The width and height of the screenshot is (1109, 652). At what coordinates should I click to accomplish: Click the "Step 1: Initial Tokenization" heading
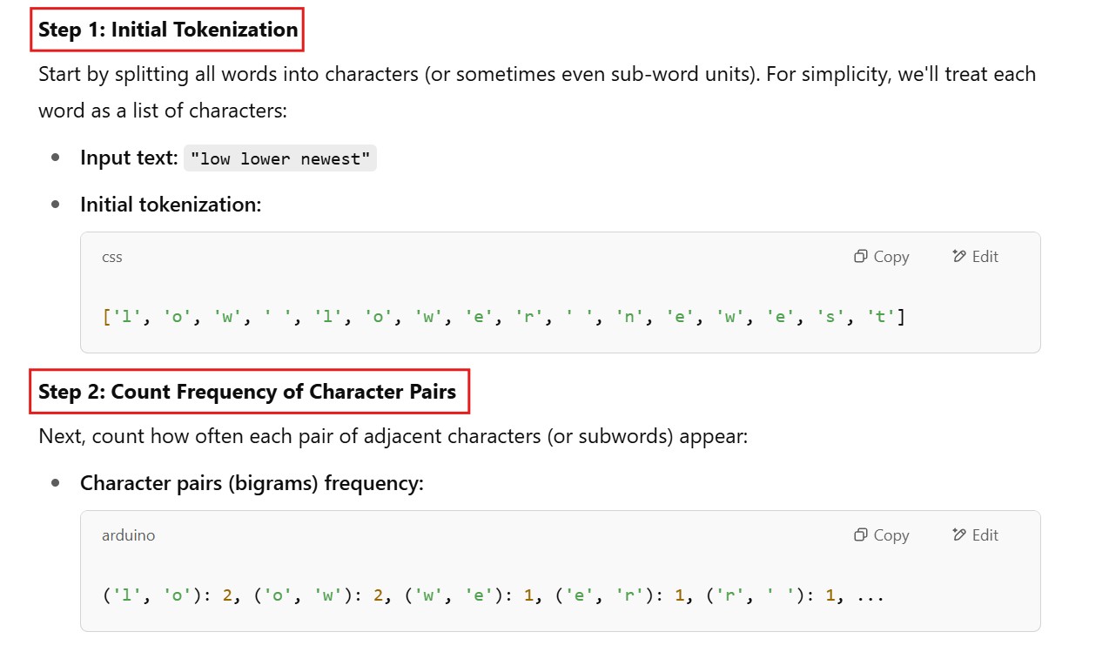pyautogui.click(x=168, y=30)
